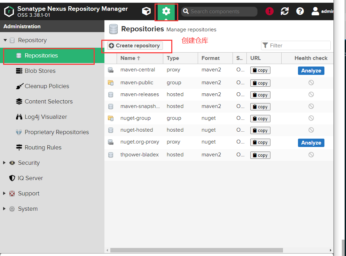Click the nuget-group folder icon
The height and width of the screenshot is (256, 346).
coord(111,118)
